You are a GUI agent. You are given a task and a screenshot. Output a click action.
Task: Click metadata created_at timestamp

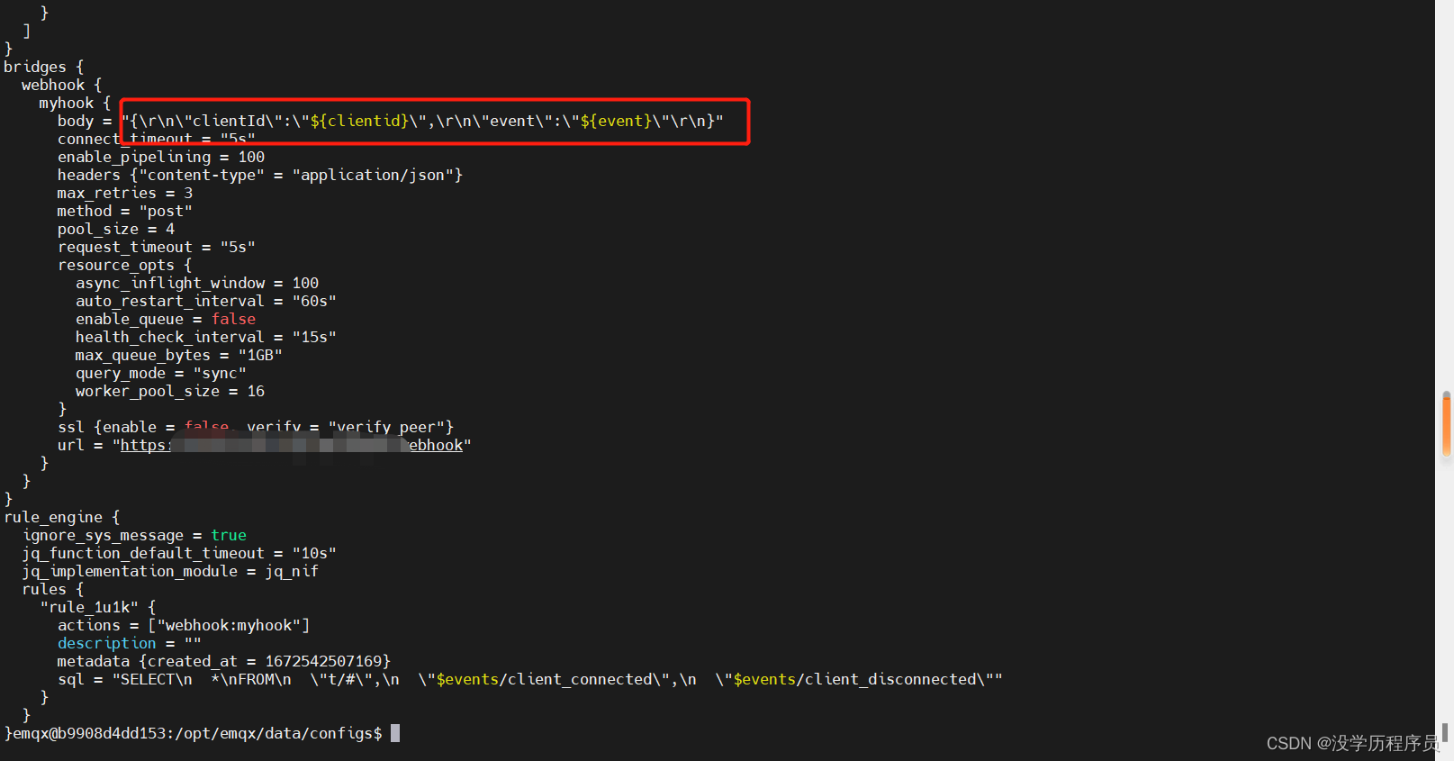323,661
